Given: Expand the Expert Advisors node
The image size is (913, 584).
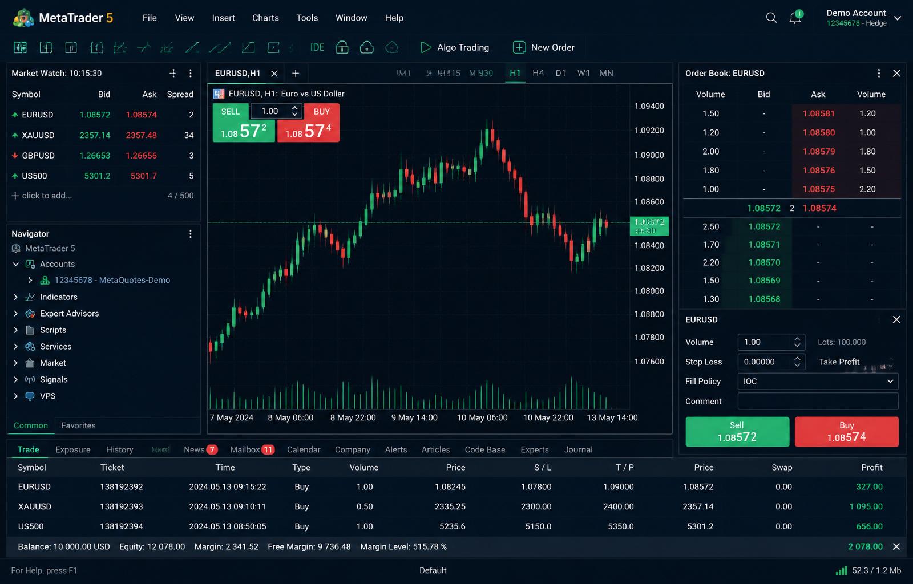Looking at the screenshot, I should 15,314.
